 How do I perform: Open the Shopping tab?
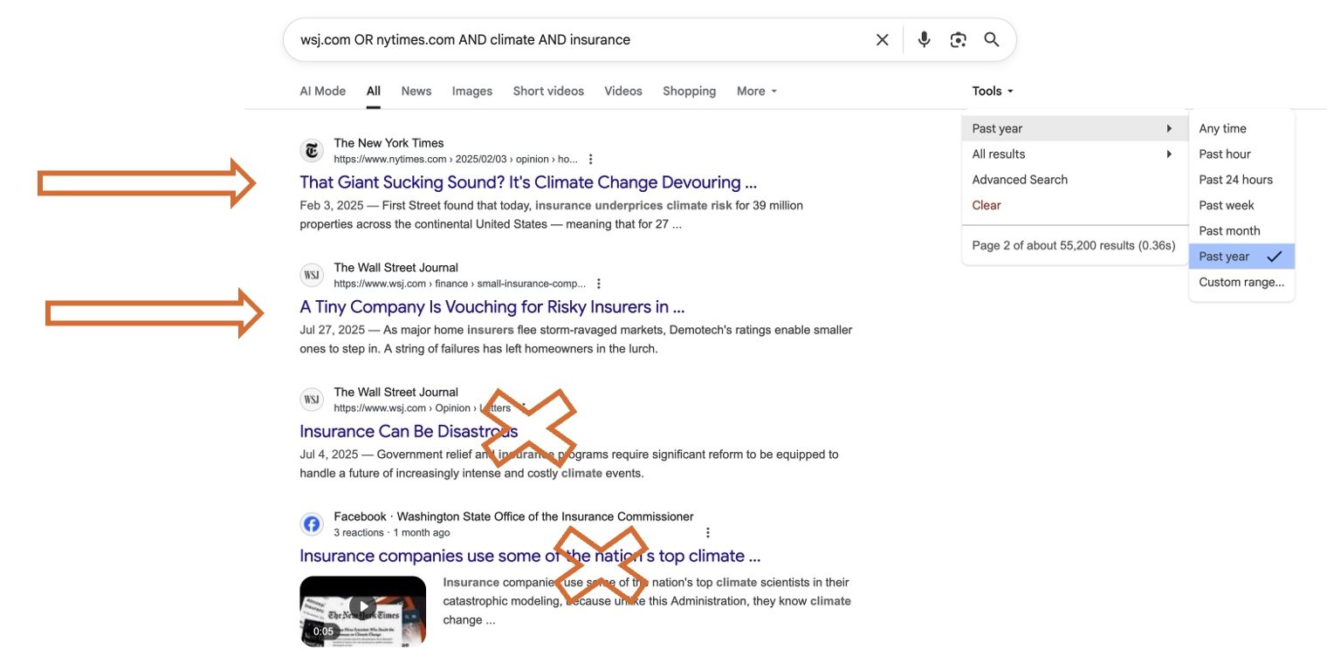click(x=689, y=91)
